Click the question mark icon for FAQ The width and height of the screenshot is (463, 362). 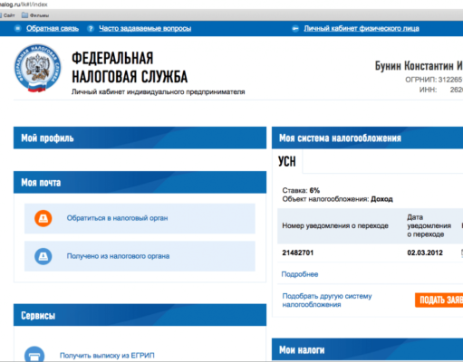pos(91,29)
